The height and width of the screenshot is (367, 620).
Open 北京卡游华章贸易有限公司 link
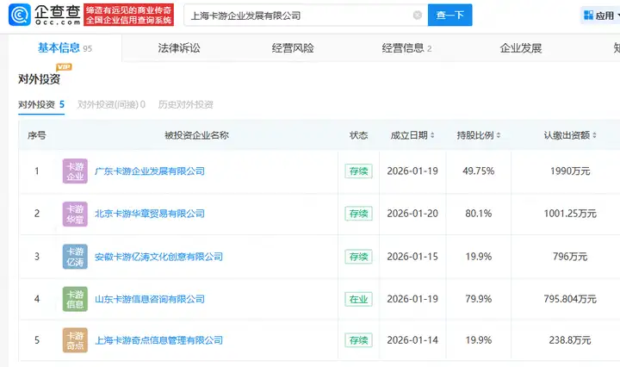(150, 214)
